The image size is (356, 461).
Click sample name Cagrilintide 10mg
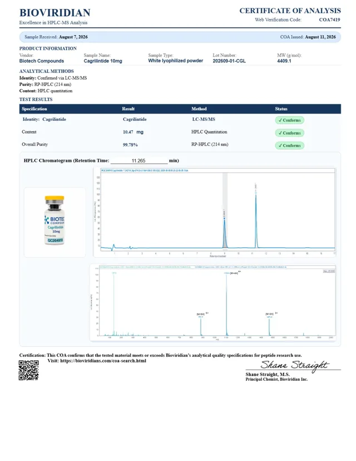pos(103,61)
